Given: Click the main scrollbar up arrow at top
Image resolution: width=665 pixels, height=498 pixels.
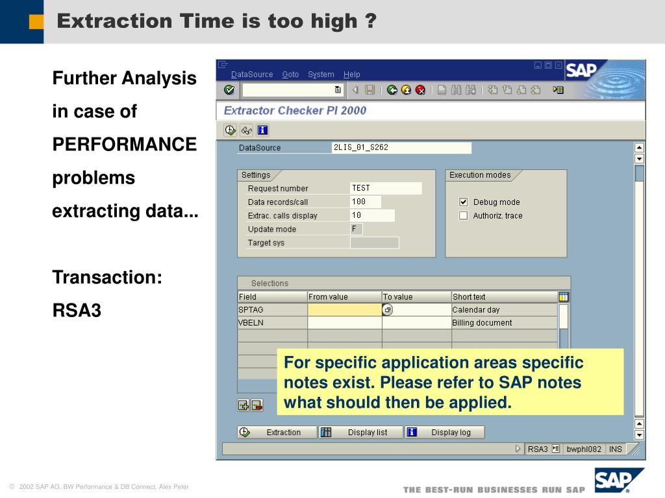Looking at the screenshot, I should click(639, 147).
